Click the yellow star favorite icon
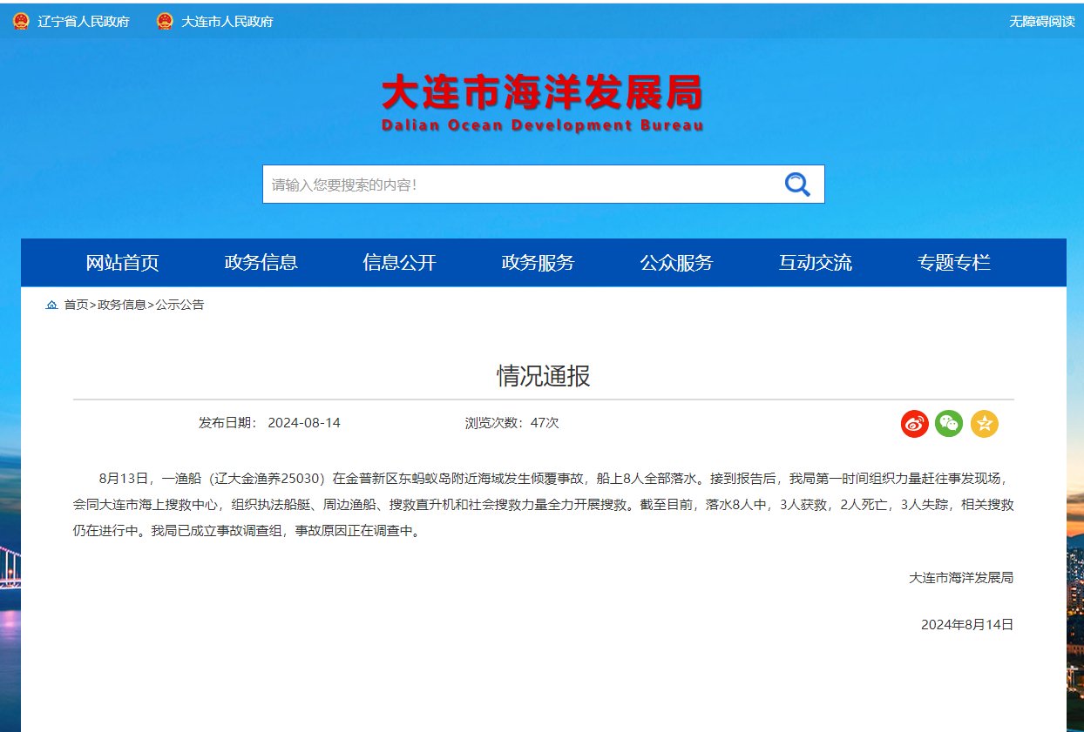Screen dimensions: 1084x732 (x=985, y=424)
